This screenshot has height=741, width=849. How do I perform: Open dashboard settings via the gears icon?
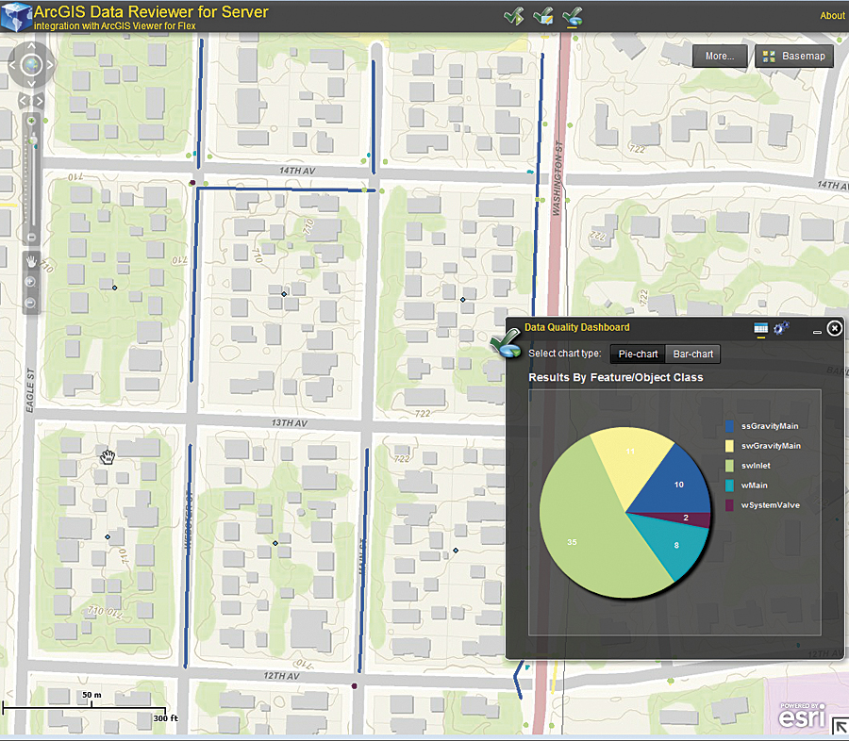click(x=781, y=327)
